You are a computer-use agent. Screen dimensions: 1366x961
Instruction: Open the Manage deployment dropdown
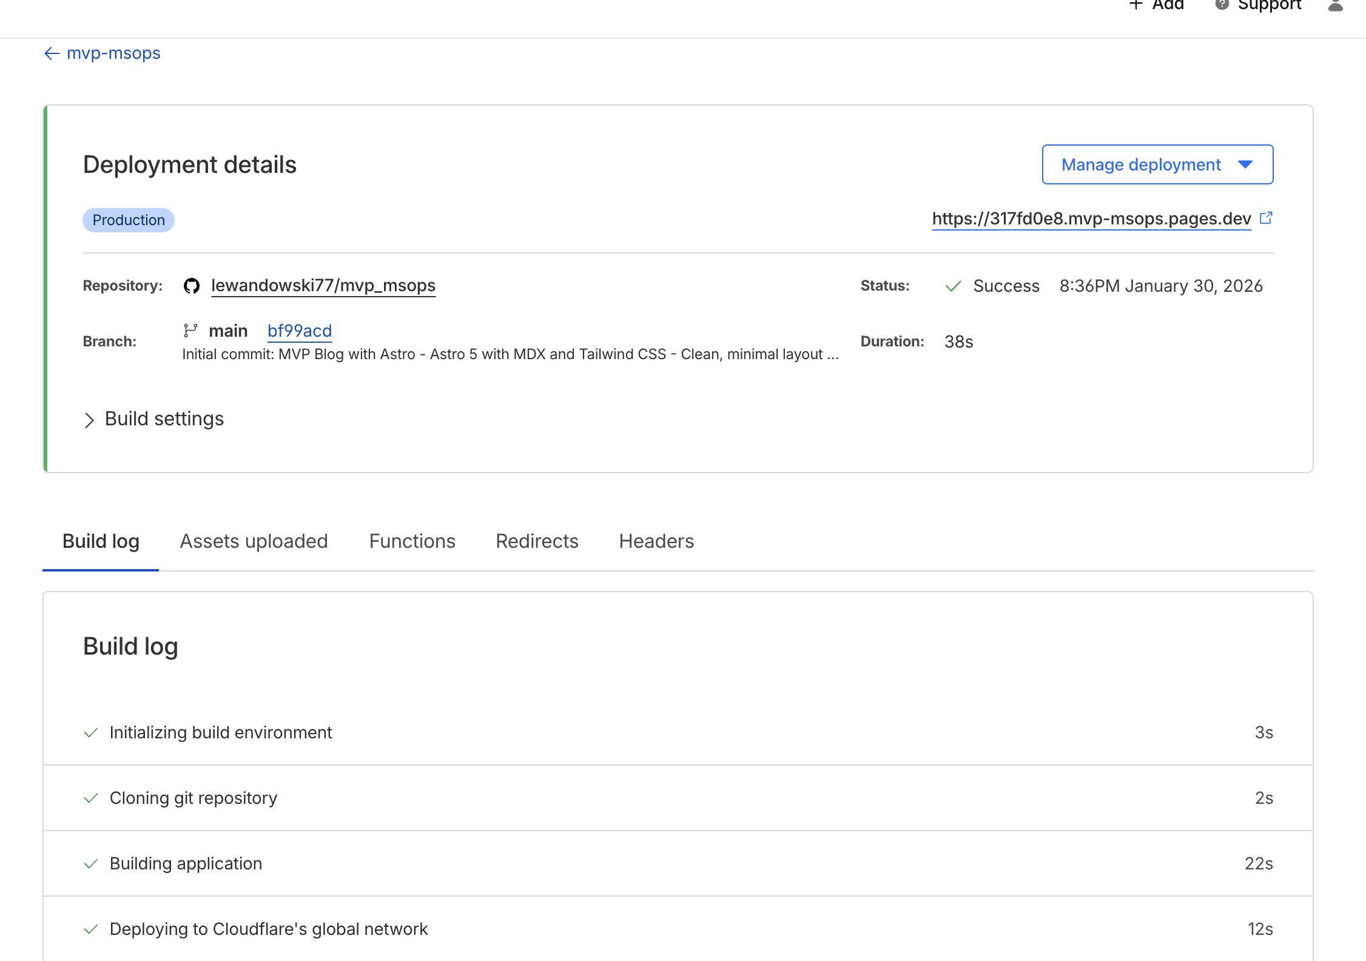click(1157, 164)
